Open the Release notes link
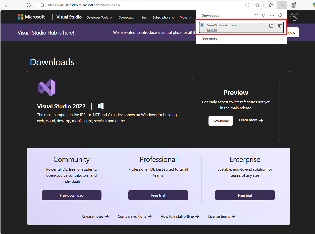Viewport: 315px width, 234px height. pyautogui.click(x=95, y=216)
